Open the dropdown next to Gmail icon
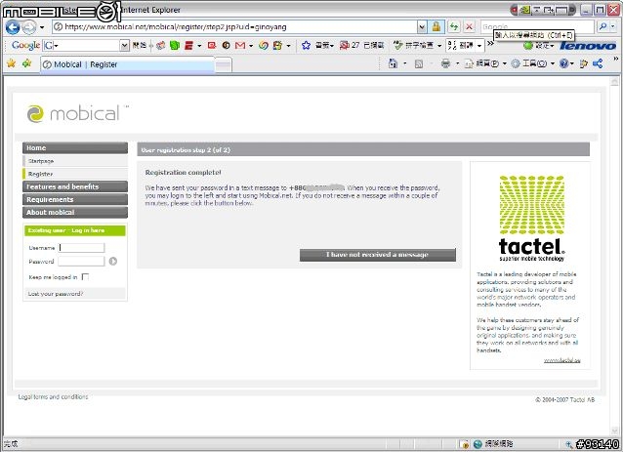 pyautogui.click(x=251, y=46)
